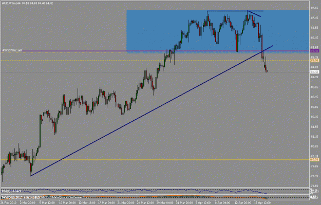This screenshot has width=321, height=205.
Task: Select the horizontal line connecting the double top
Action: click(235, 11)
